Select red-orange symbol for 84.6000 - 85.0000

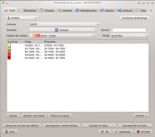point(9,55)
